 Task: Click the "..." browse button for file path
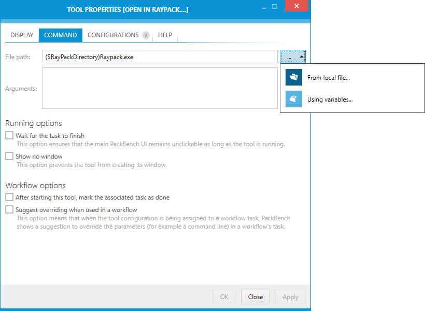(290, 56)
